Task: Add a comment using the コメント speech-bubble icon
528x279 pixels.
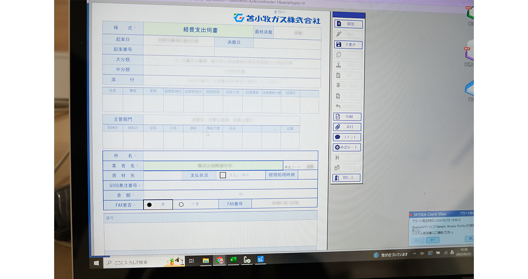Action: [x=348, y=137]
